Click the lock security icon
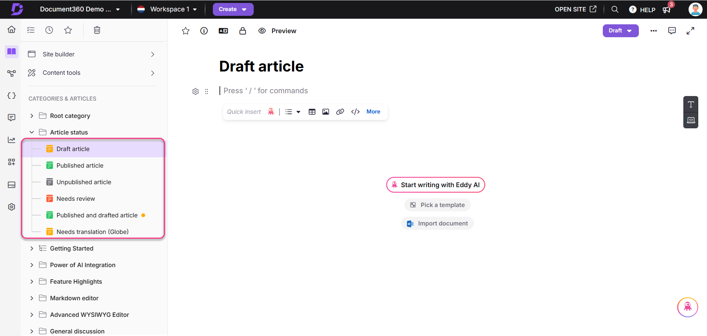Image resolution: width=707 pixels, height=336 pixels. click(x=243, y=31)
